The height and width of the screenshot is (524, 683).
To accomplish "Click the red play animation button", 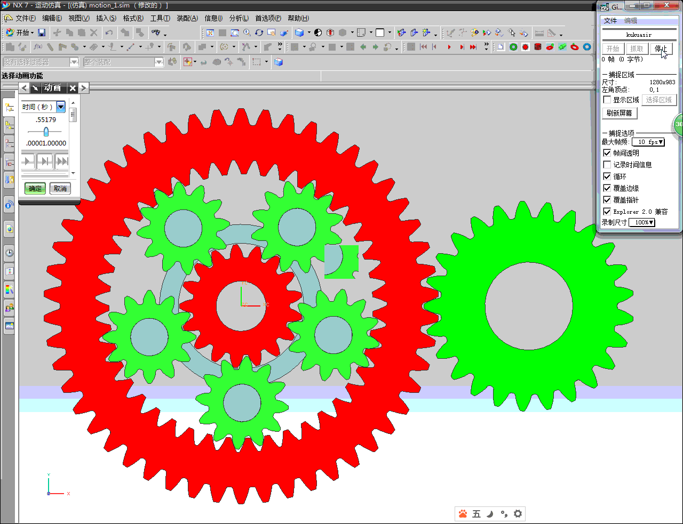I will pyautogui.click(x=449, y=47).
